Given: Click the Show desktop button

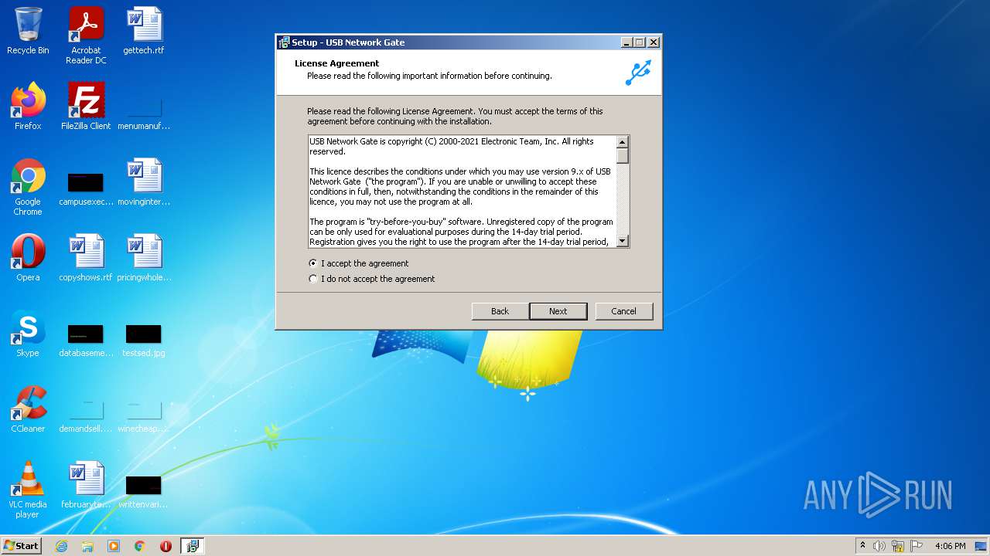Looking at the screenshot, I should point(981,546).
